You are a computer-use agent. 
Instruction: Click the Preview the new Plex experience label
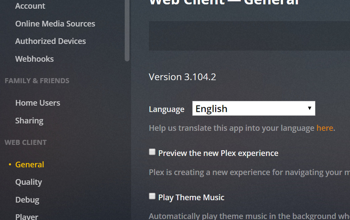click(218, 153)
